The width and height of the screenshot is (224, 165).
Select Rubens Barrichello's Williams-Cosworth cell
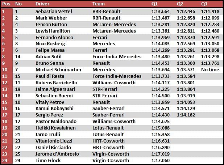pos(114,83)
